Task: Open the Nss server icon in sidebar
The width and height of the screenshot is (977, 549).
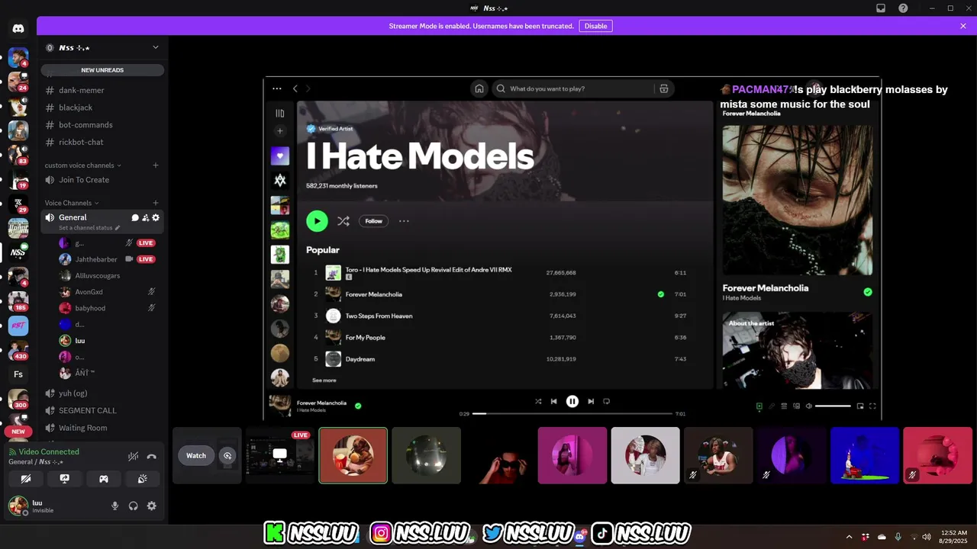Action: click(18, 252)
